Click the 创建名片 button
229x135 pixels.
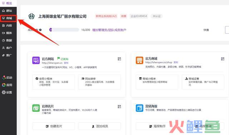[53, 126]
